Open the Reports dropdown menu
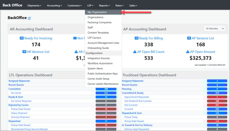Screen dimensions: 230x131 pos(104,5)
